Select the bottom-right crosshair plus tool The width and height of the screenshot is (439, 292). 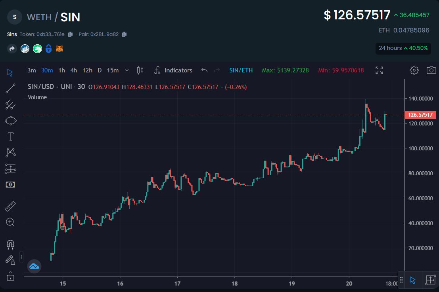pos(431,280)
